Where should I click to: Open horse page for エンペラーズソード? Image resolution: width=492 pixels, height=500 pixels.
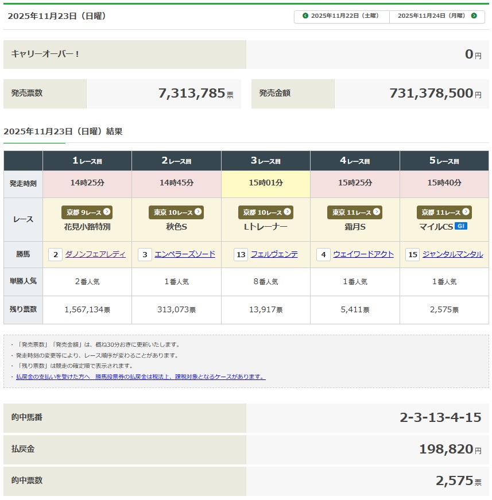(185, 254)
